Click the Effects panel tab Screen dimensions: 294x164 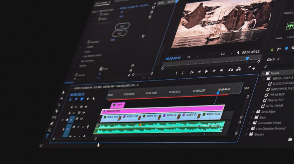[x=271, y=60]
